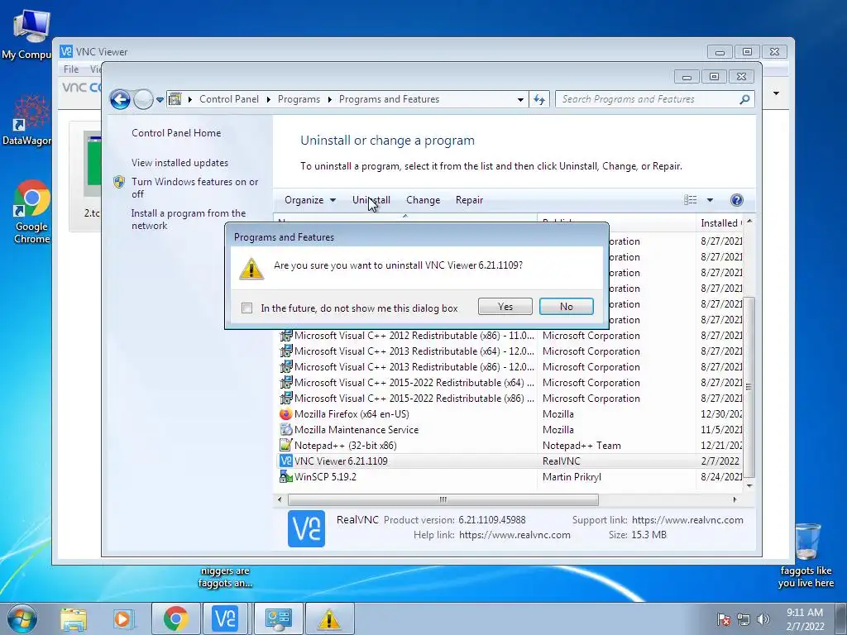Select the Mozilla Firefox (x64 en-US) row

[510, 414]
